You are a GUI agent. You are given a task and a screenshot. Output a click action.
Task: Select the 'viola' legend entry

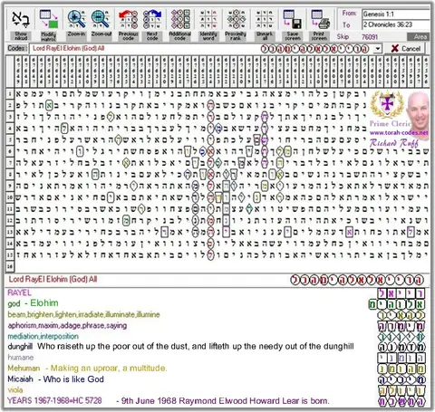15,390
